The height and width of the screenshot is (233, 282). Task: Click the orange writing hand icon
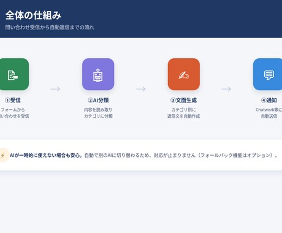(x=184, y=74)
